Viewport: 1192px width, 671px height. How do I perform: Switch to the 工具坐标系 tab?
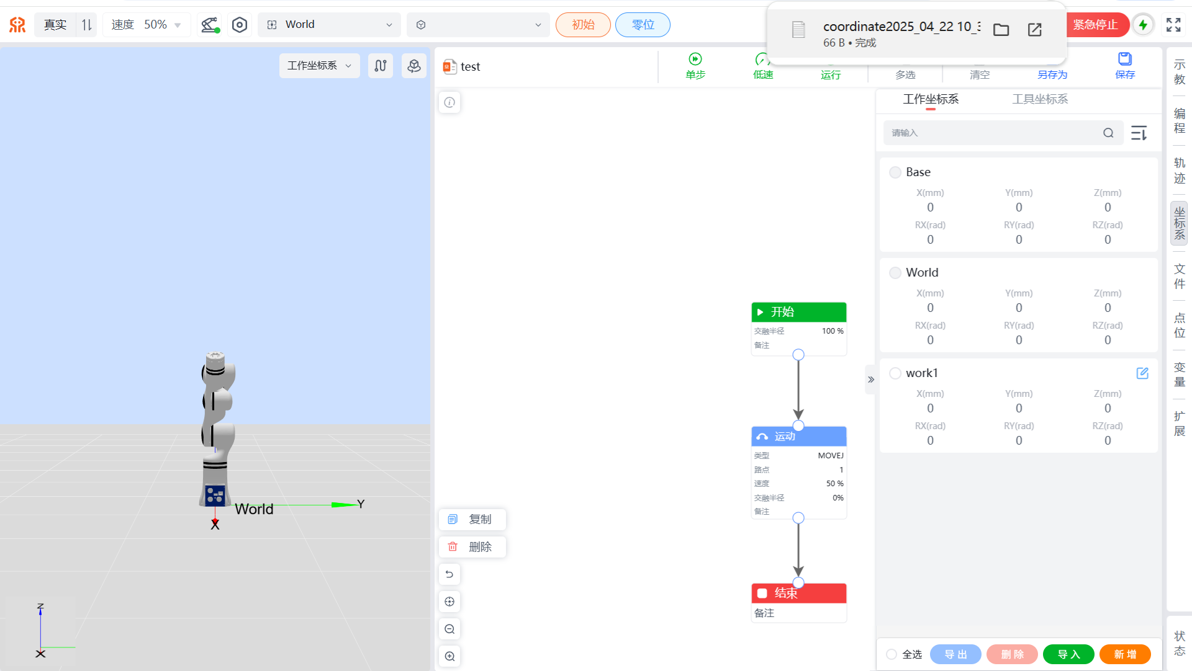coord(1040,99)
